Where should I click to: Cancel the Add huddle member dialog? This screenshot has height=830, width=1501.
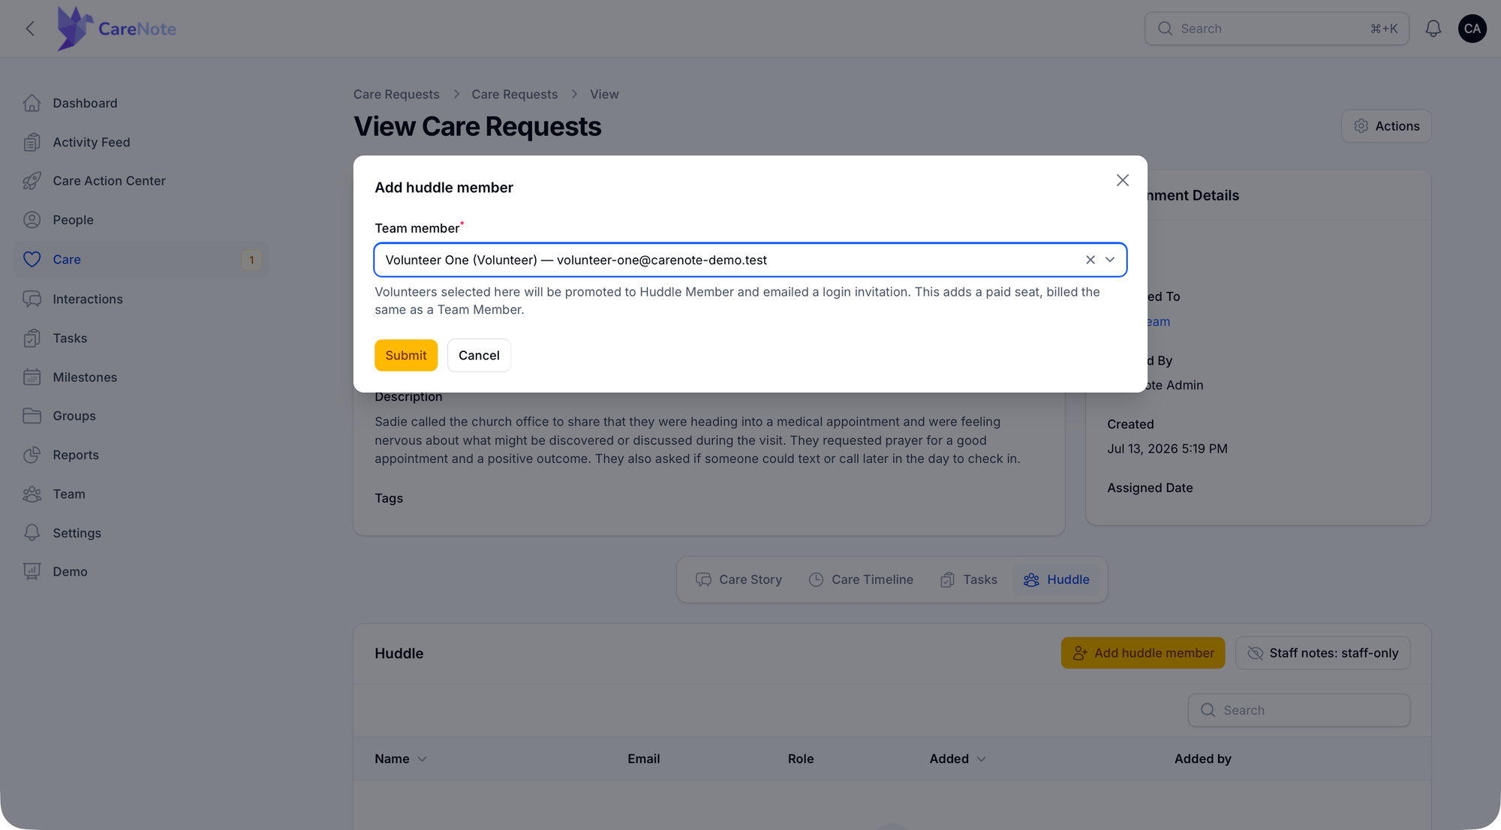tap(479, 355)
